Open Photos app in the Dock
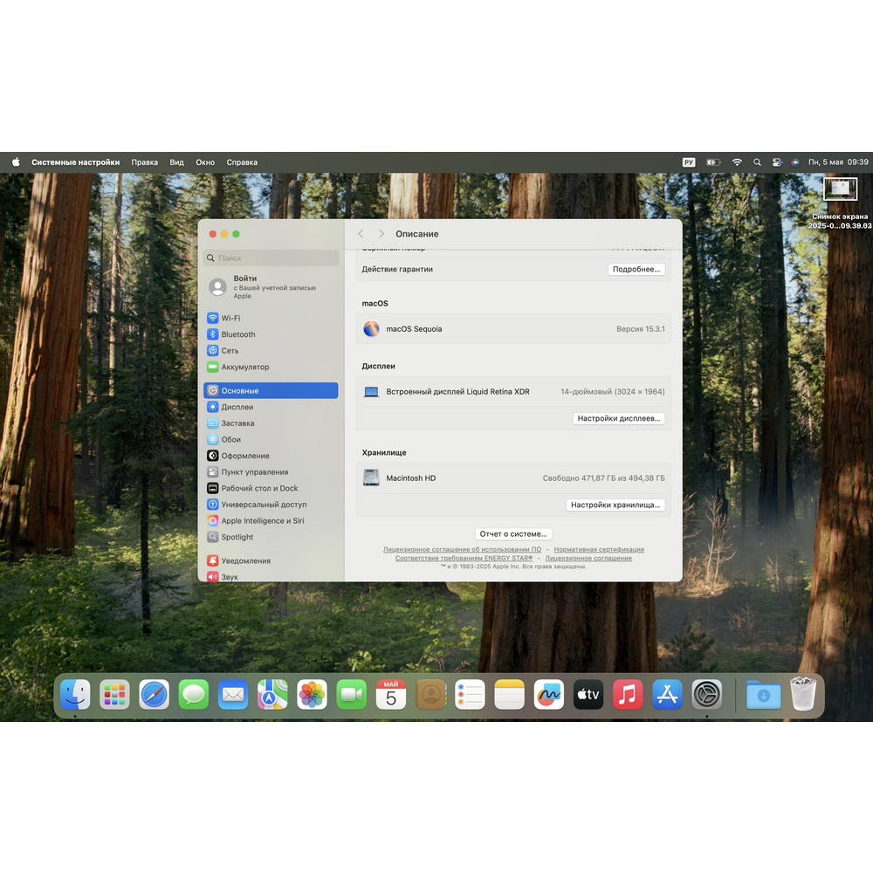The image size is (873, 873). tap(313, 694)
